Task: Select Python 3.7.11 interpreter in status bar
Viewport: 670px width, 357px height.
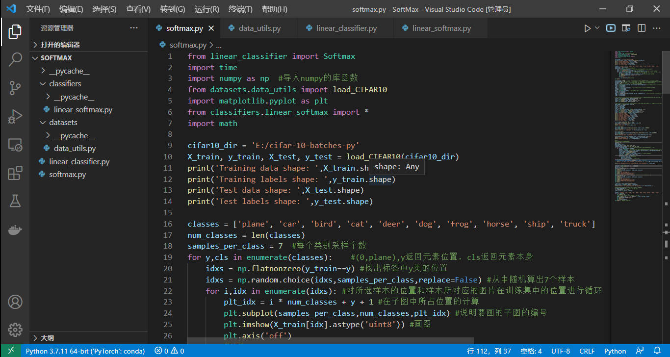Action: pos(85,351)
